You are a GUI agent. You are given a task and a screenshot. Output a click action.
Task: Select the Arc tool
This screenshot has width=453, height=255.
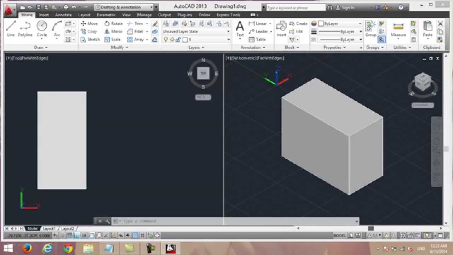tap(57, 29)
